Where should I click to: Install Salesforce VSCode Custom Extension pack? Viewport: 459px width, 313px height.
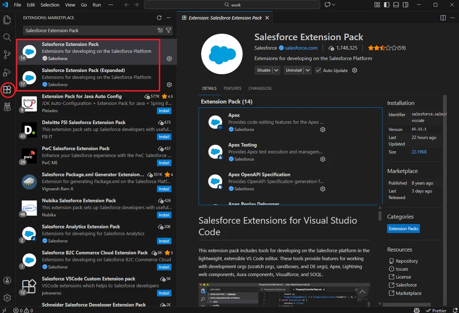[x=164, y=293]
